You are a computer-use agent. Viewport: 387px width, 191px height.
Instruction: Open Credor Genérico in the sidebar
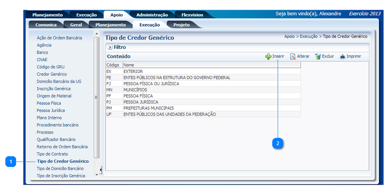click(52, 74)
